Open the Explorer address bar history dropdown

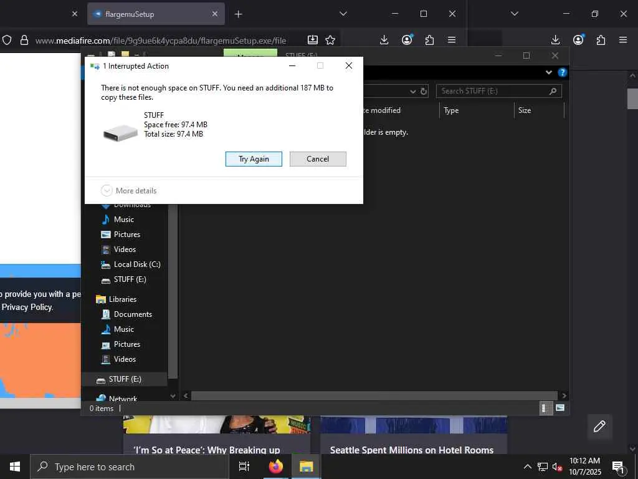[x=412, y=91]
